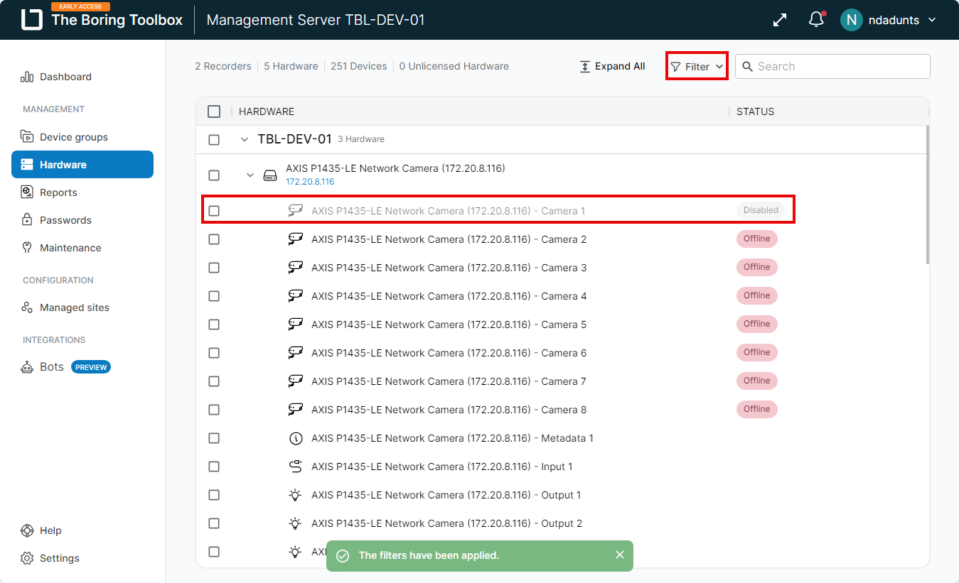
Task: Collapse the AXIS P1435-LE hardware chevron
Action: [250, 175]
